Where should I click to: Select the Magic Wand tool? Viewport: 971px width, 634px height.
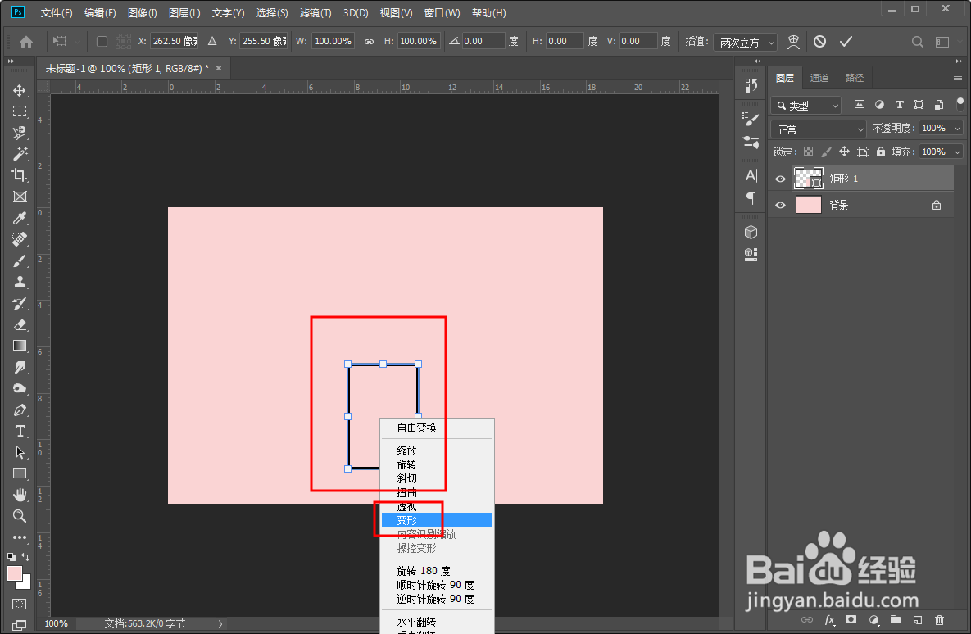coord(20,153)
